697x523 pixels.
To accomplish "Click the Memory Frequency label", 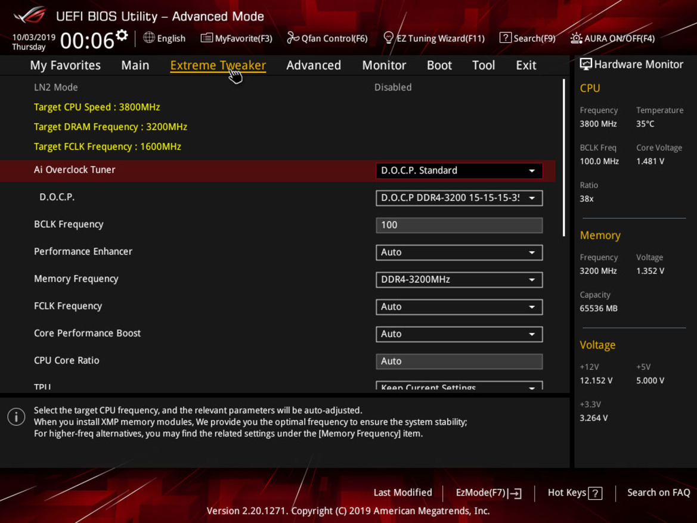I will pyautogui.click(x=76, y=279).
